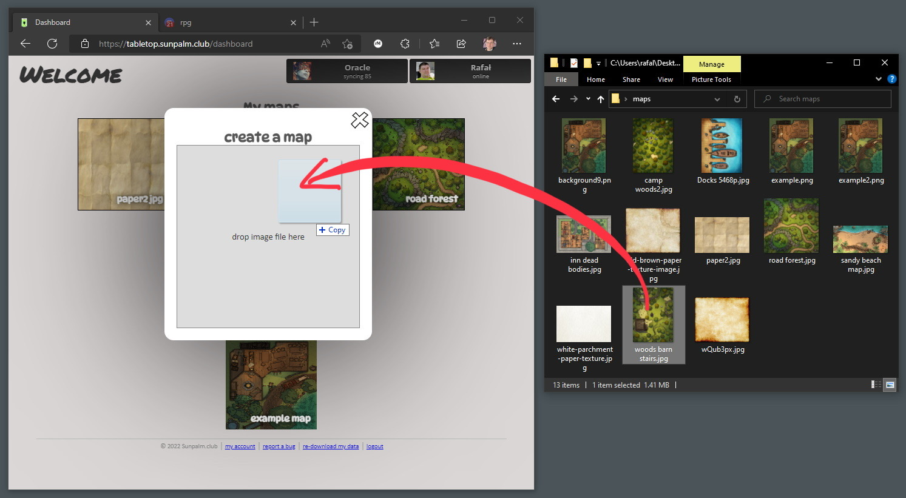The image size is (906, 498).
Task: Share this page from browser toolbar
Action: 461,44
